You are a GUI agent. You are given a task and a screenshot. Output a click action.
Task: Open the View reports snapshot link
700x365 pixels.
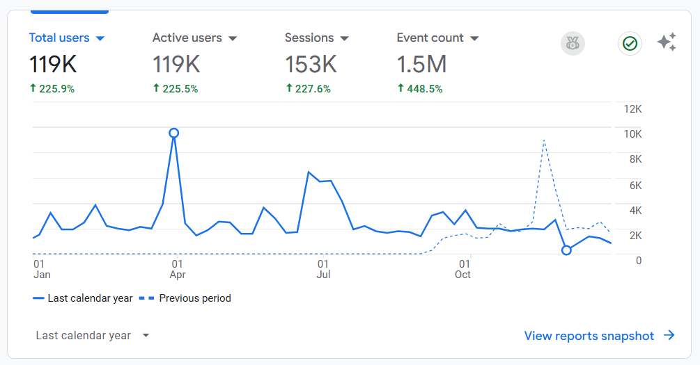tap(589, 336)
